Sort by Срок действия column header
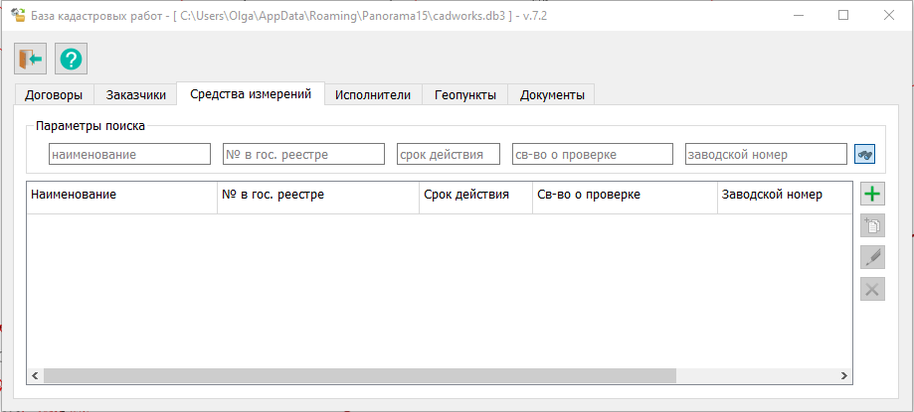 (475, 198)
